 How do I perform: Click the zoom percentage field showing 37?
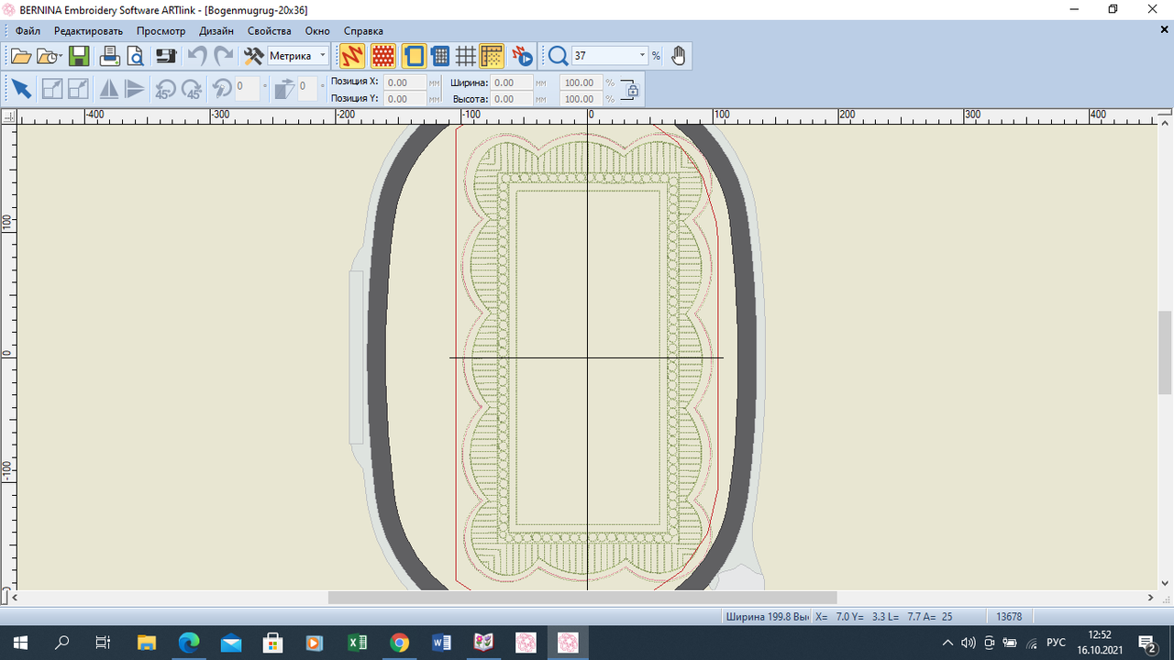point(604,56)
